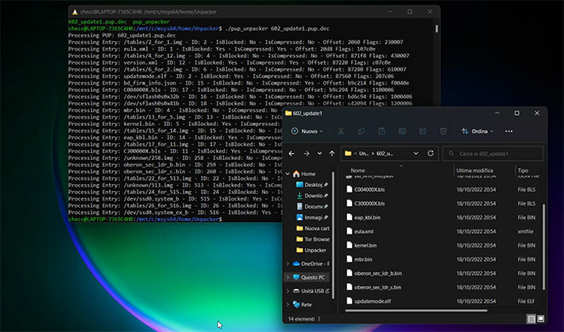Select OneDrive in navigation pane
The width and height of the screenshot is (564, 332).
pos(311,264)
